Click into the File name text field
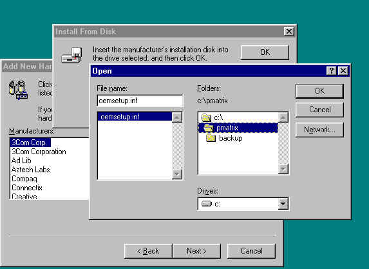This screenshot has height=269, width=369. pos(140,101)
